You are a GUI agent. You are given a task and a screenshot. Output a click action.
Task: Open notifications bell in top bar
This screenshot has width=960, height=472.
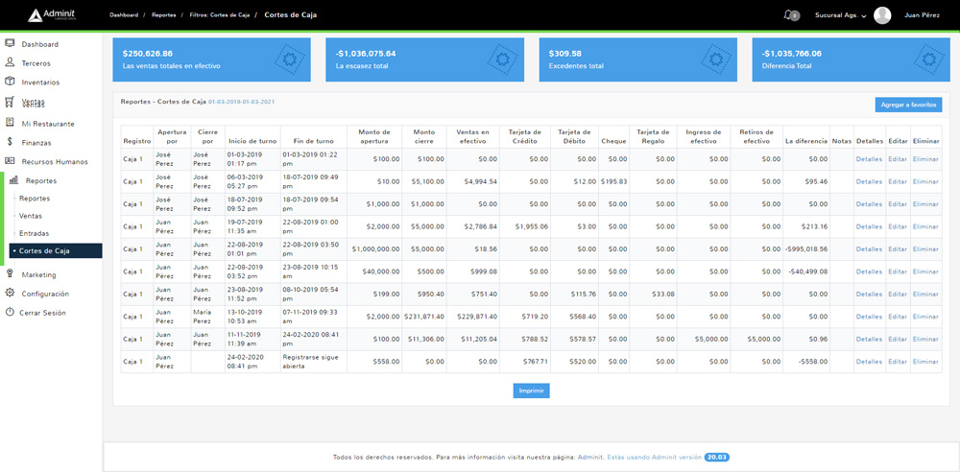[x=790, y=15]
